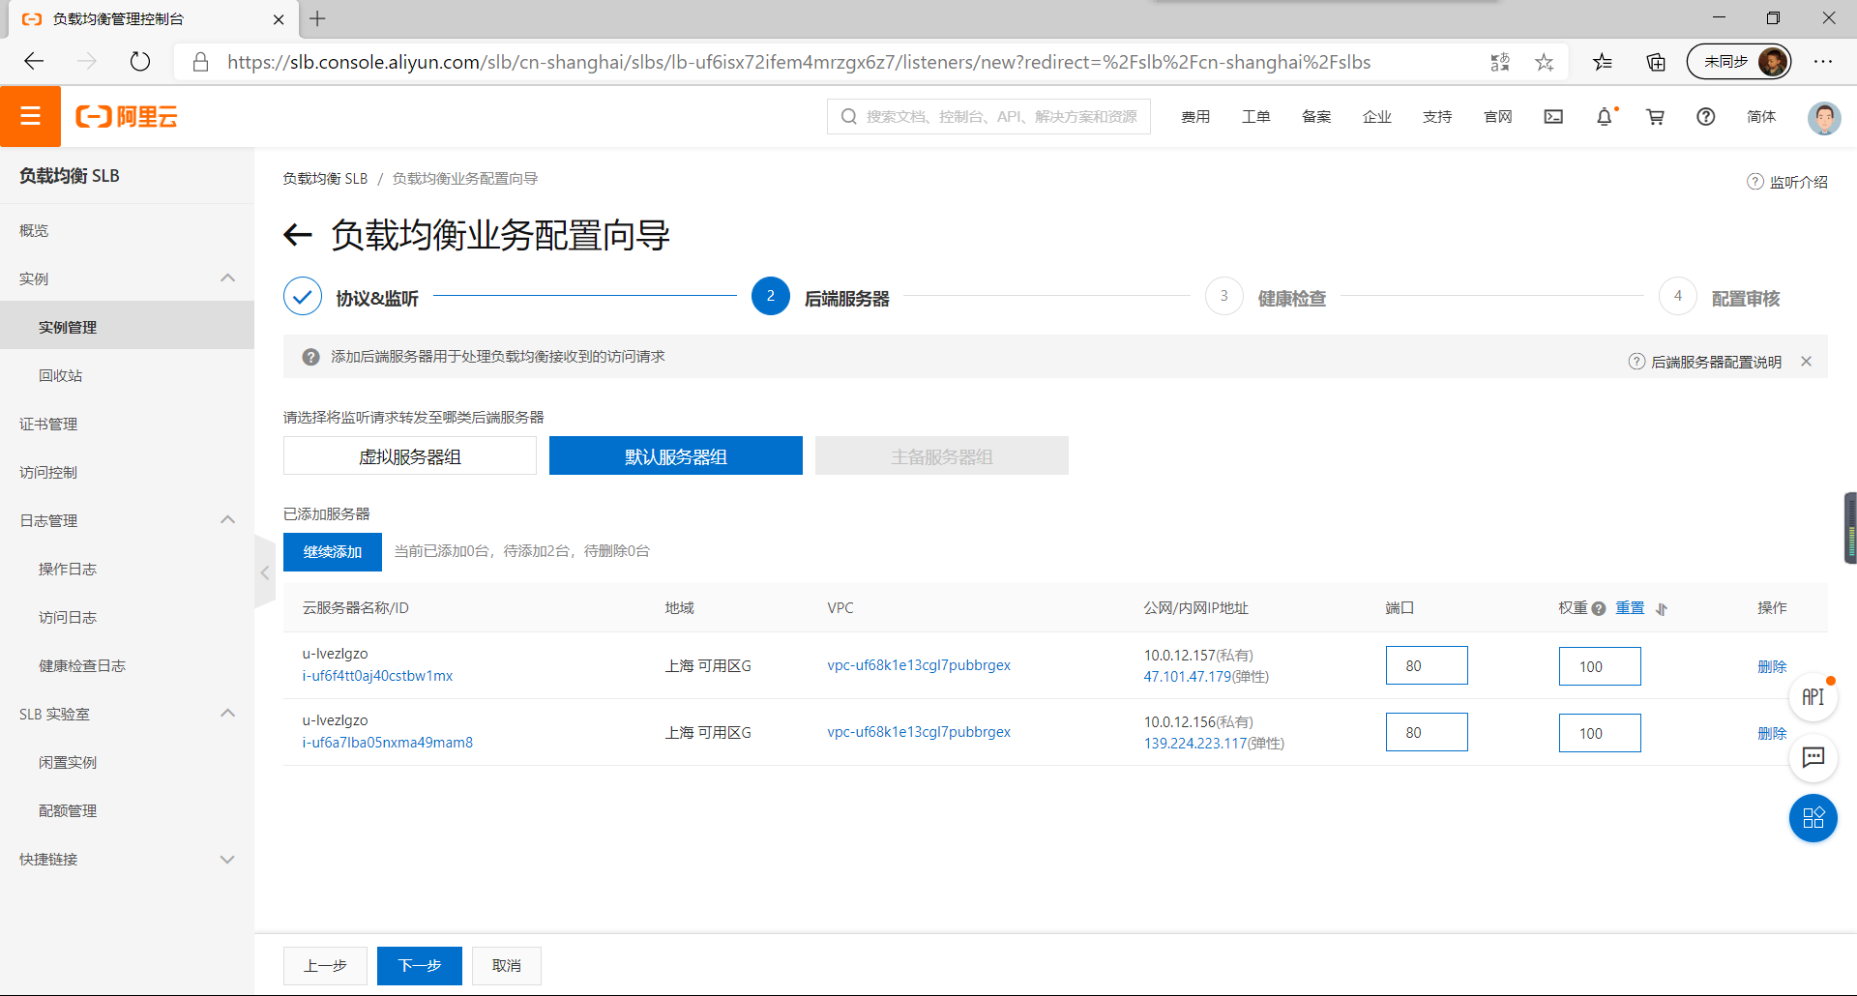Collapse the SLB 实验室 section
The image size is (1857, 996).
228,714
